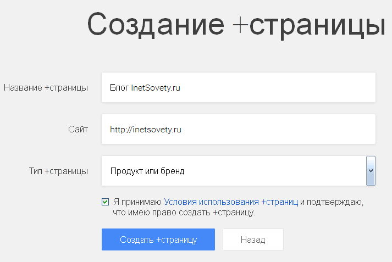This screenshot has height=262, width=392.
Task: Place cursor on "http://inetsovety.ru" text
Action: [x=146, y=130]
